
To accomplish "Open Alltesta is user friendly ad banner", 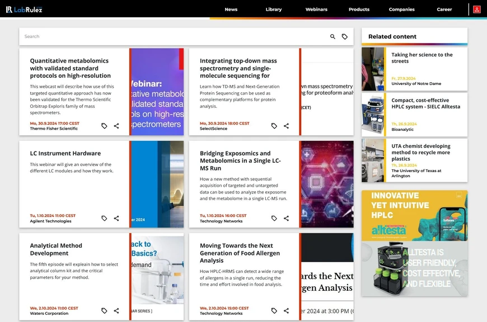I will click(414, 269).
